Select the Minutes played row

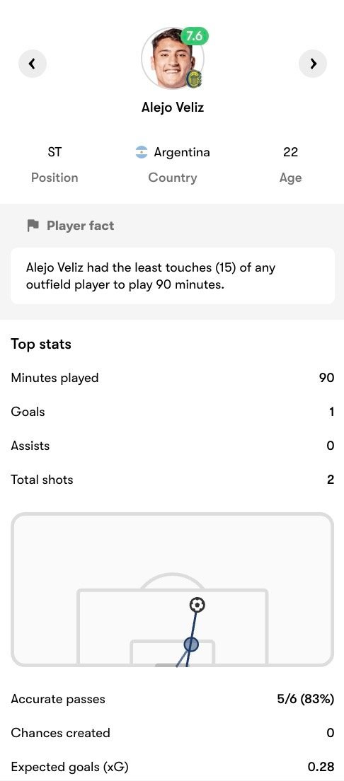click(173, 378)
